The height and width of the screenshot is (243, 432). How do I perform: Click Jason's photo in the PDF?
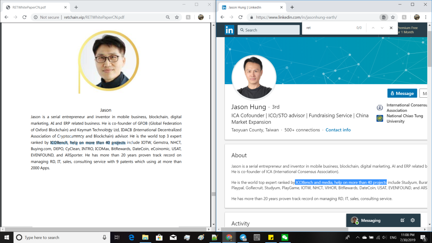point(108,61)
